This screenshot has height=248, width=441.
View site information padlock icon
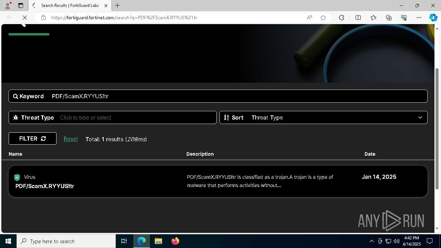point(43,18)
